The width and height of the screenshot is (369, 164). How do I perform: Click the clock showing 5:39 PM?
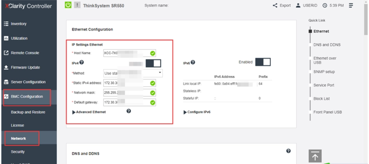333,6
